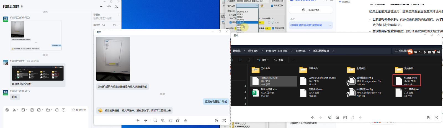Image resolution: width=443 pixels, height=128 pixels.
Task: Start a 快速会议 from chat toolbar
Action: tap(79, 110)
